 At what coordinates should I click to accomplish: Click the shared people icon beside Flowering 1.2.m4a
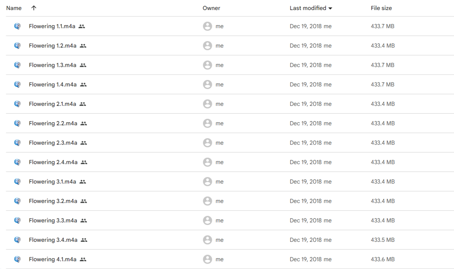(x=83, y=46)
